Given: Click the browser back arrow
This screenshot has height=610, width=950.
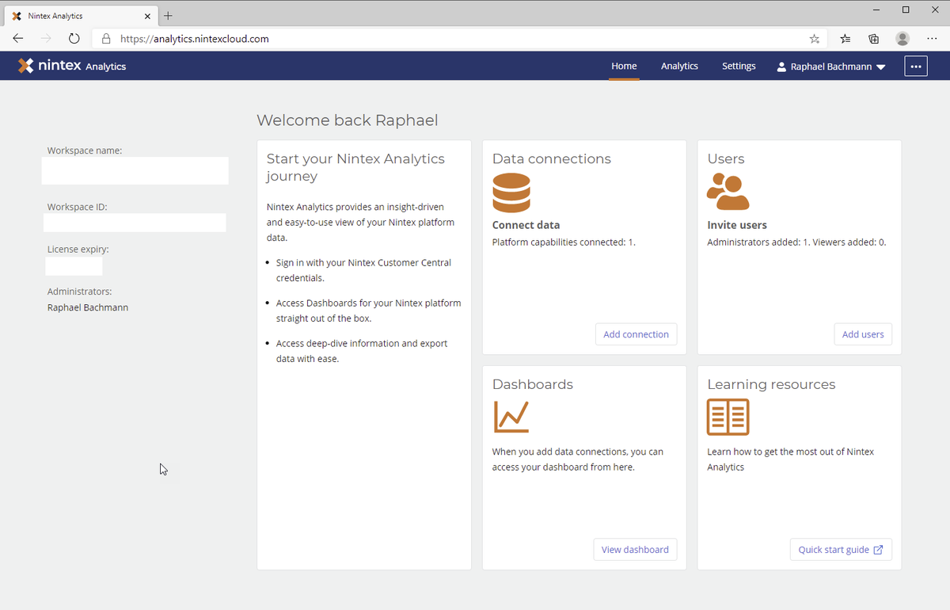Looking at the screenshot, I should tap(18, 38).
